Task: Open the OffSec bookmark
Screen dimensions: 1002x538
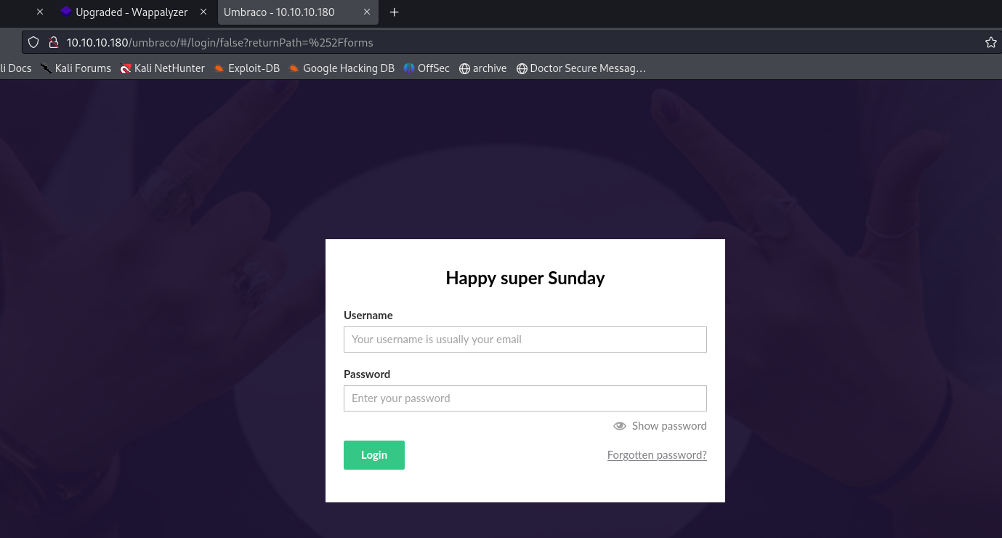Action: click(427, 68)
